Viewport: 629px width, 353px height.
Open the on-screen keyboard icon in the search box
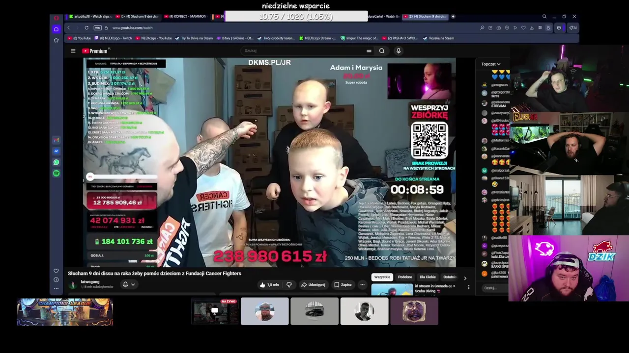tap(369, 50)
